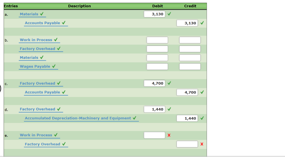The image size is (285, 157).
Task: Click green check next to Accumulated Depreciation-Machinery and Equipment
Action: (x=134, y=118)
